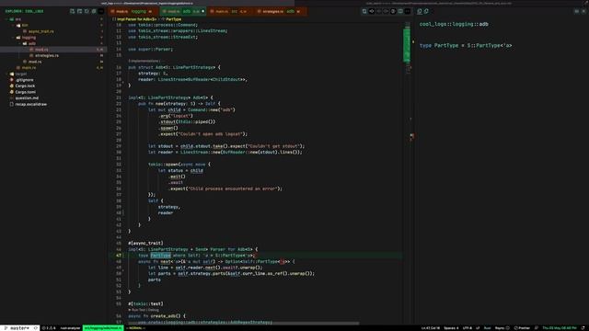
Task: Open Cargo.lock in Explorer
Action: tap(25, 86)
